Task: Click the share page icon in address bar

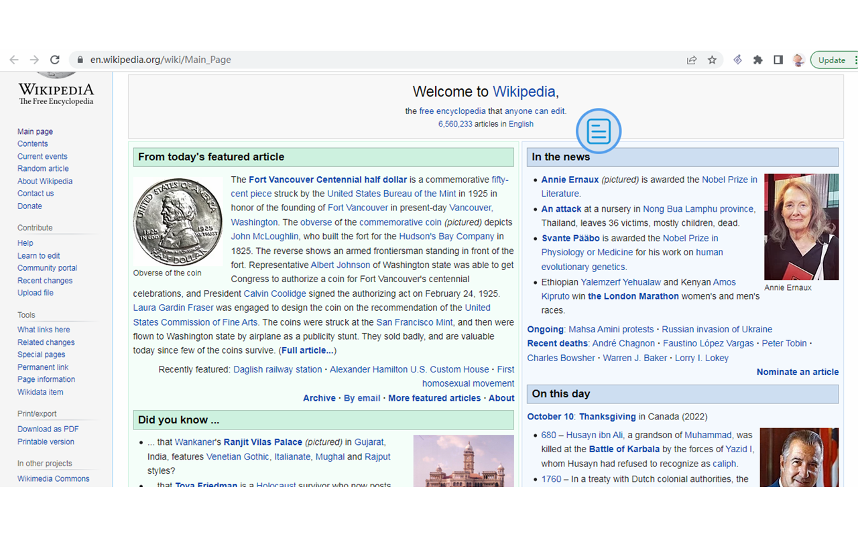Action: 692,60
